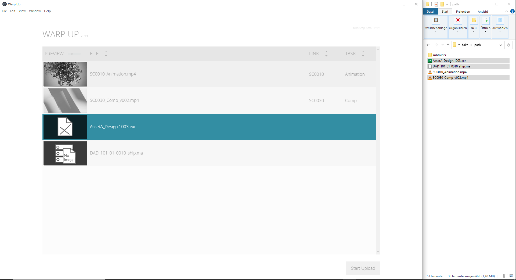Open the subfolder in Explorer
The image size is (516, 280).
439,55
